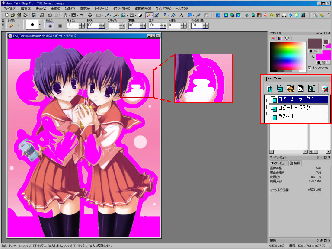Click the 硬さ hardness input field
The image size is (332, 249).
(x=93, y=26)
